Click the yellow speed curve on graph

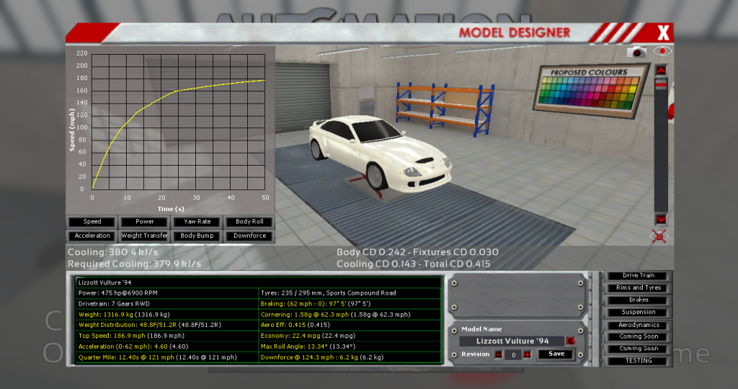point(176,91)
